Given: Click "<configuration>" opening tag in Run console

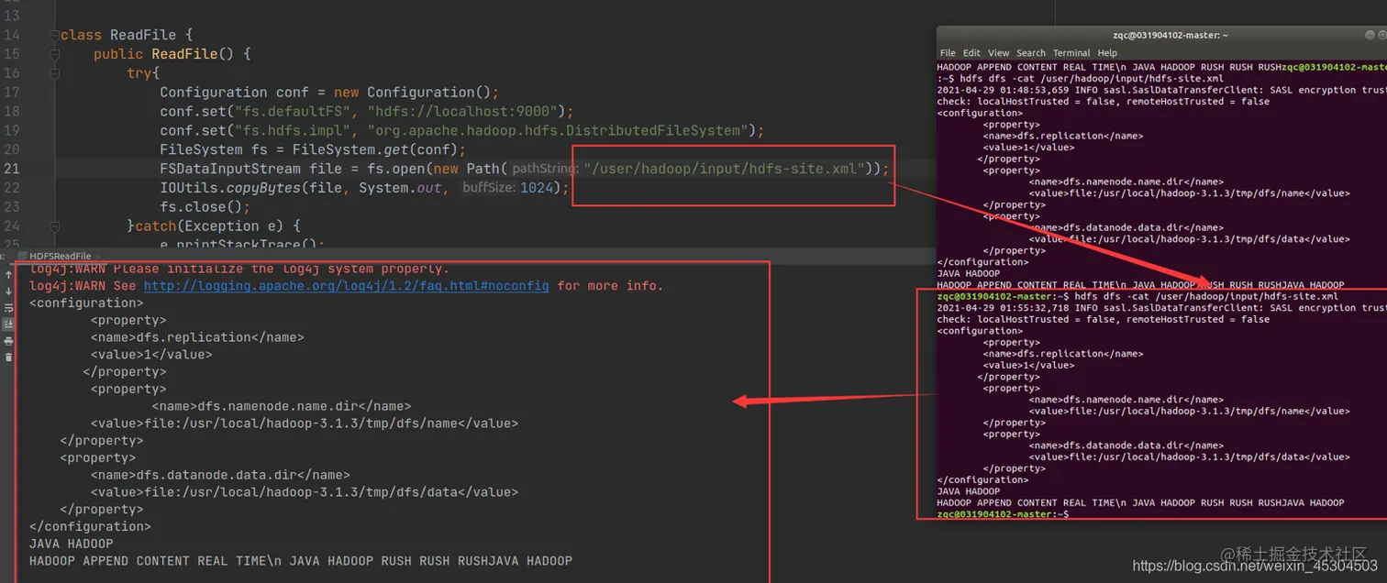Looking at the screenshot, I should [86, 303].
